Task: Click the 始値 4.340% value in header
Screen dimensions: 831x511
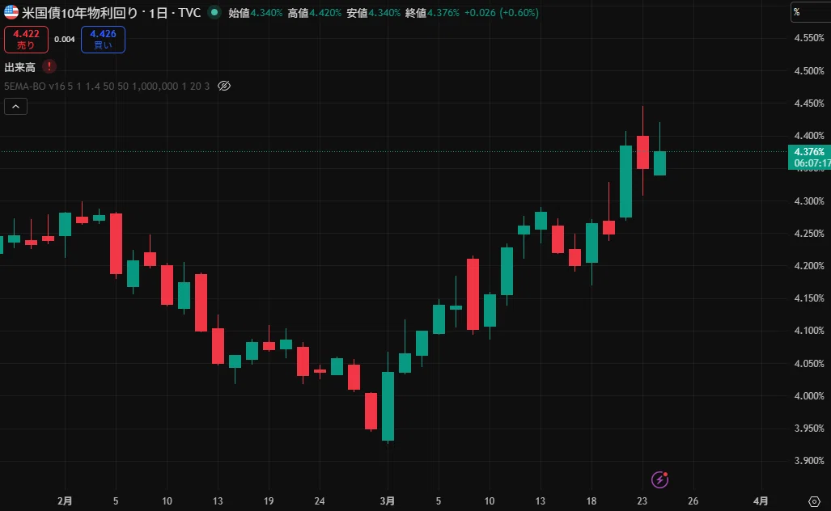Action: pyautogui.click(x=256, y=13)
